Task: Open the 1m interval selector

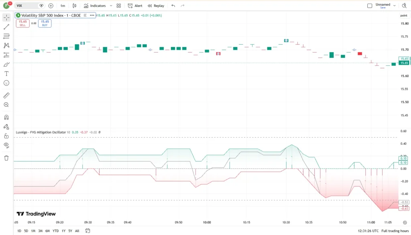Action: [x=63, y=6]
